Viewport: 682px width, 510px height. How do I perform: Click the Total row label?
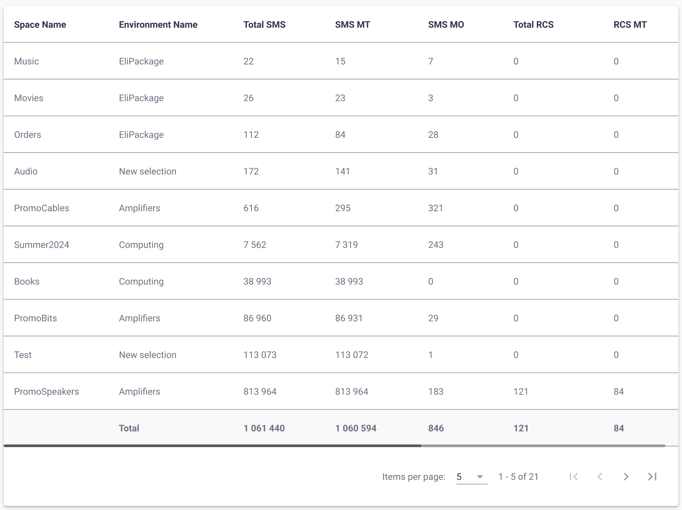tap(129, 428)
